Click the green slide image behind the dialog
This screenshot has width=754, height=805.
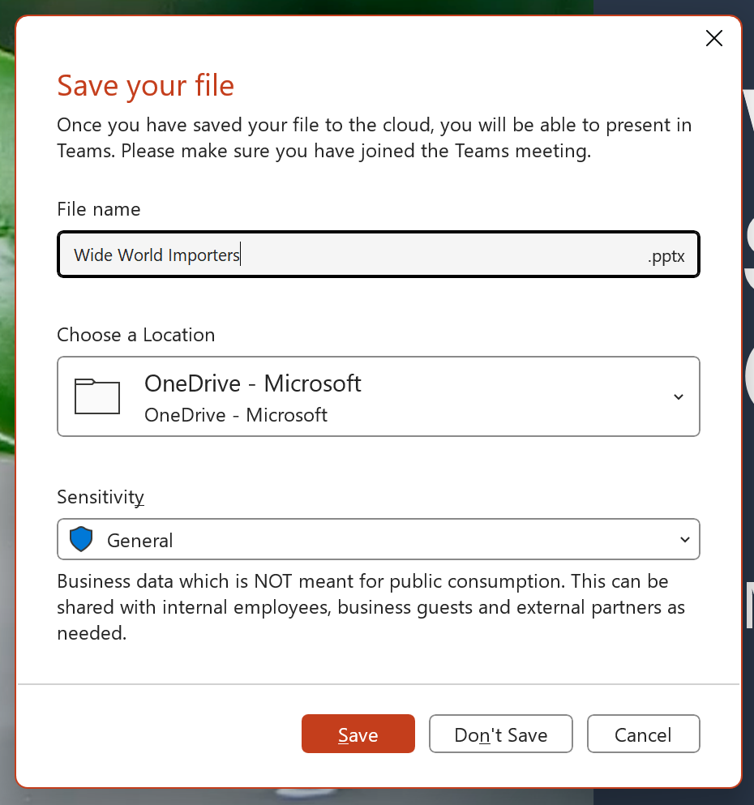point(6,243)
